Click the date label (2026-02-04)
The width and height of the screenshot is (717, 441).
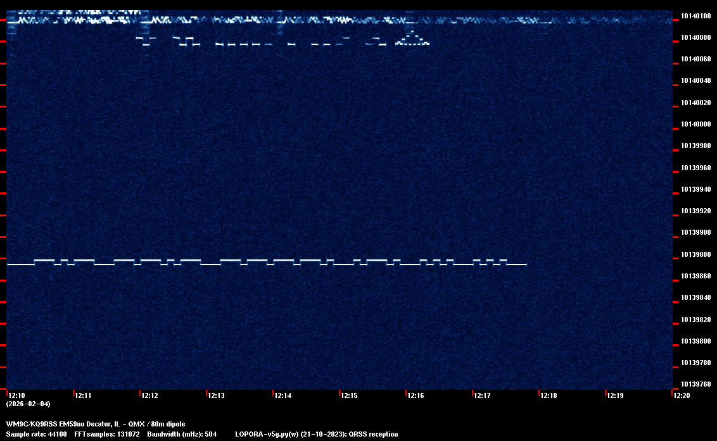(x=28, y=404)
